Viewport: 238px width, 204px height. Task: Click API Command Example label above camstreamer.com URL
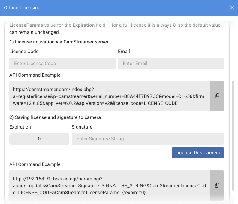pyautogui.click(x=35, y=75)
